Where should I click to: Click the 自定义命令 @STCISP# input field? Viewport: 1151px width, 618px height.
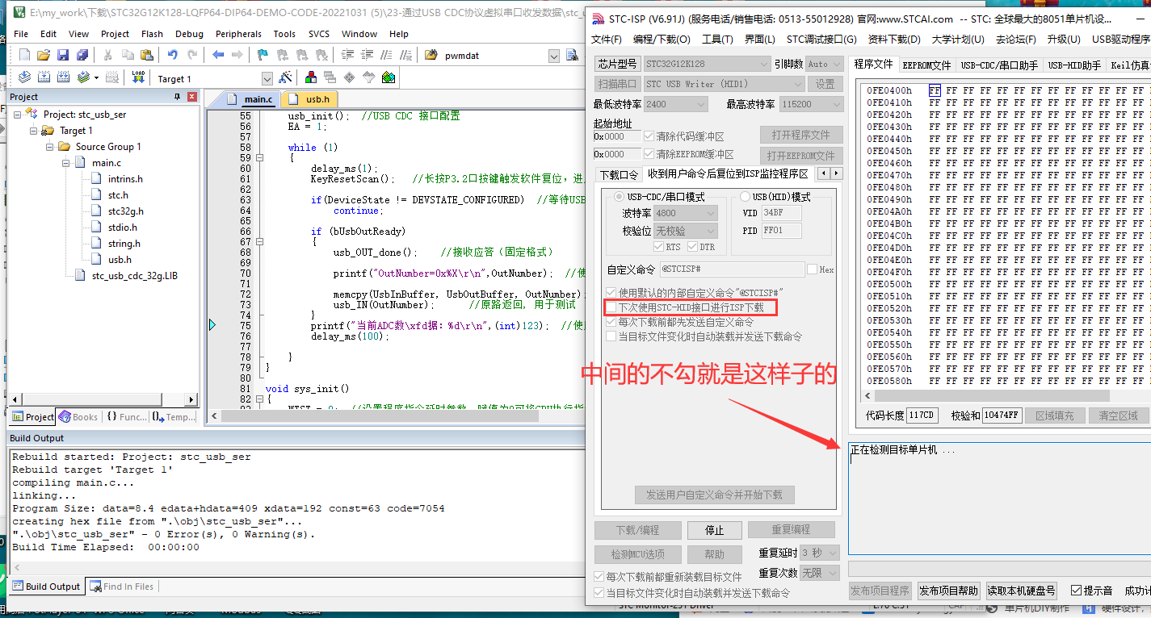pos(732,269)
